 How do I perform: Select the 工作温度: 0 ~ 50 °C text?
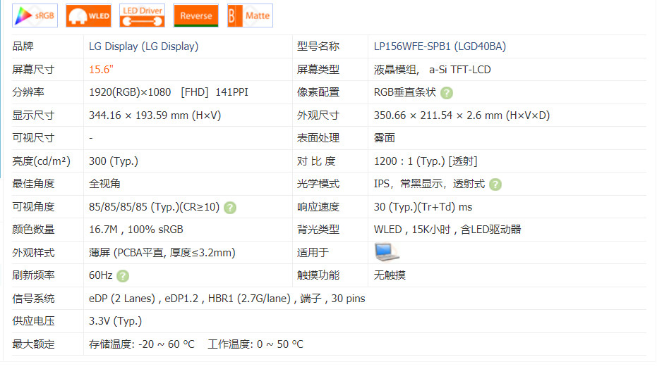coord(255,344)
